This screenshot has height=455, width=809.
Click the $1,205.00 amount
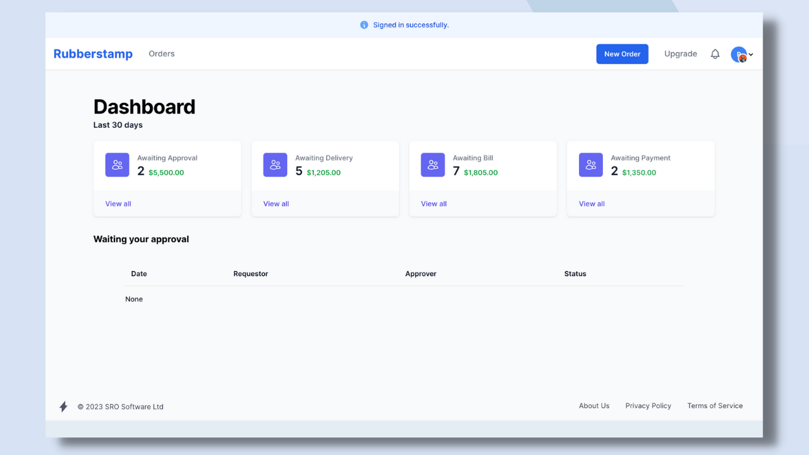324,173
